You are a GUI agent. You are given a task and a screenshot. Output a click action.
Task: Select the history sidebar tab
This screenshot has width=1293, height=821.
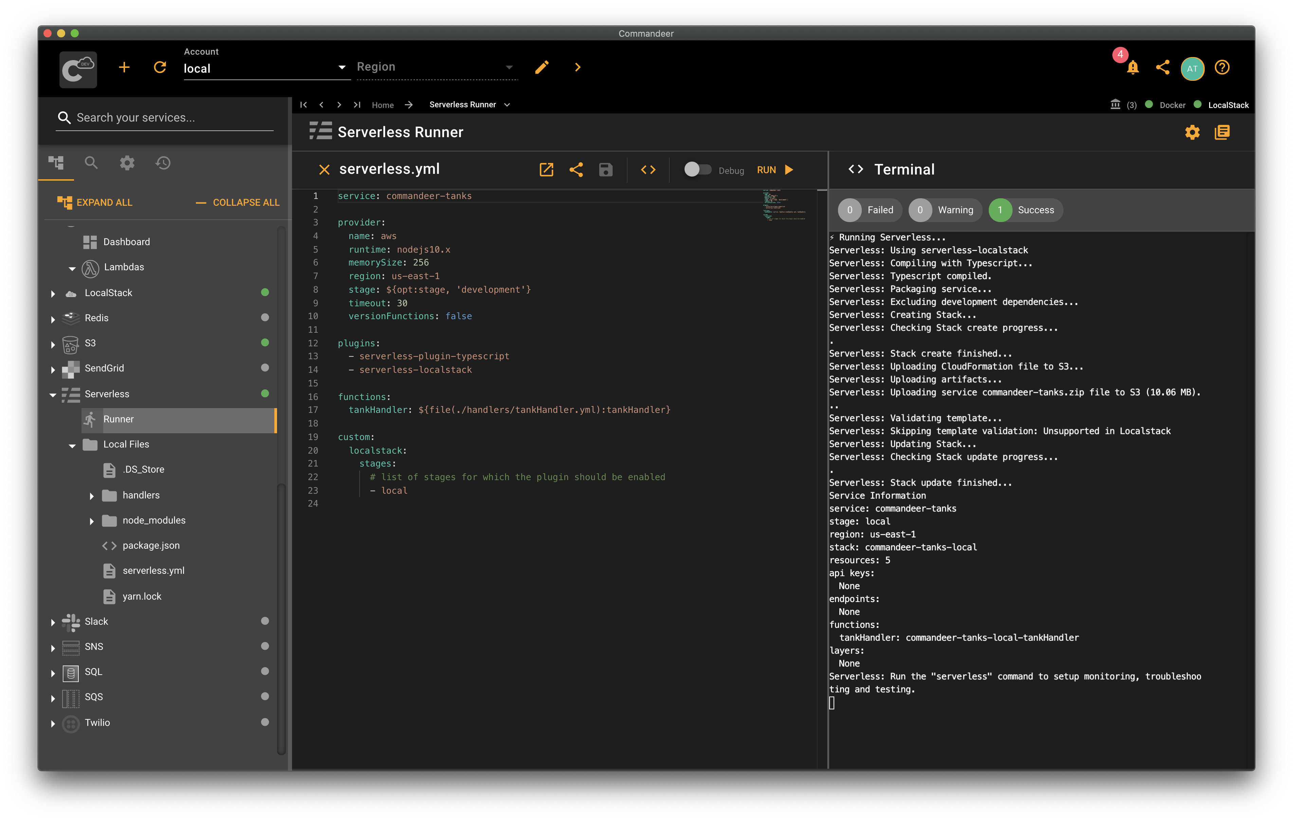(x=163, y=163)
